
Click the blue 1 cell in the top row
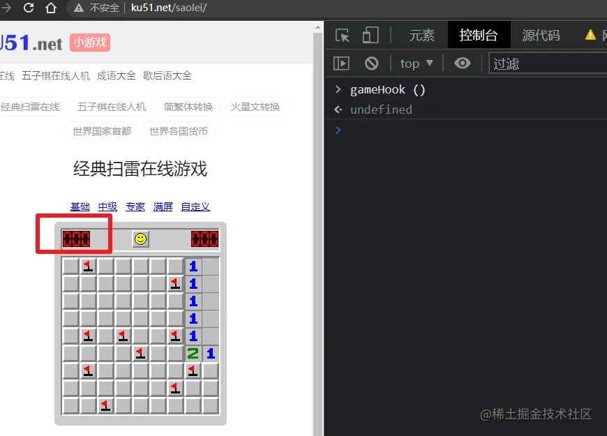(x=193, y=266)
